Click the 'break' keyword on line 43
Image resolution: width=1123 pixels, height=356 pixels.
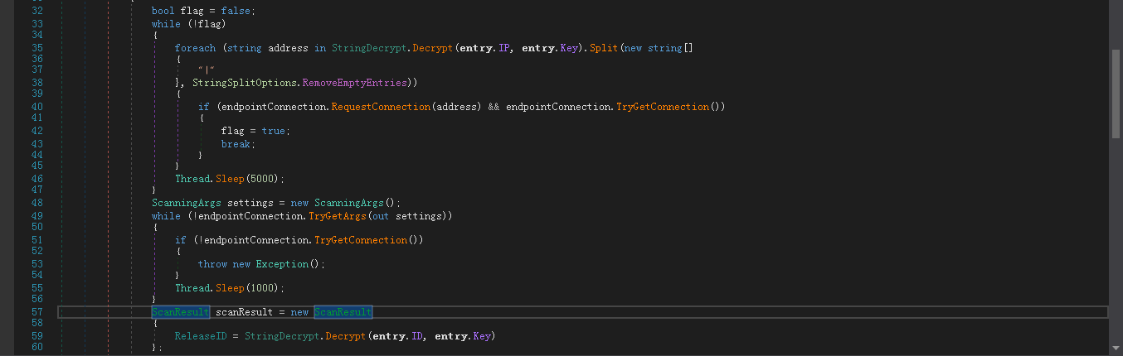point(236,144)
